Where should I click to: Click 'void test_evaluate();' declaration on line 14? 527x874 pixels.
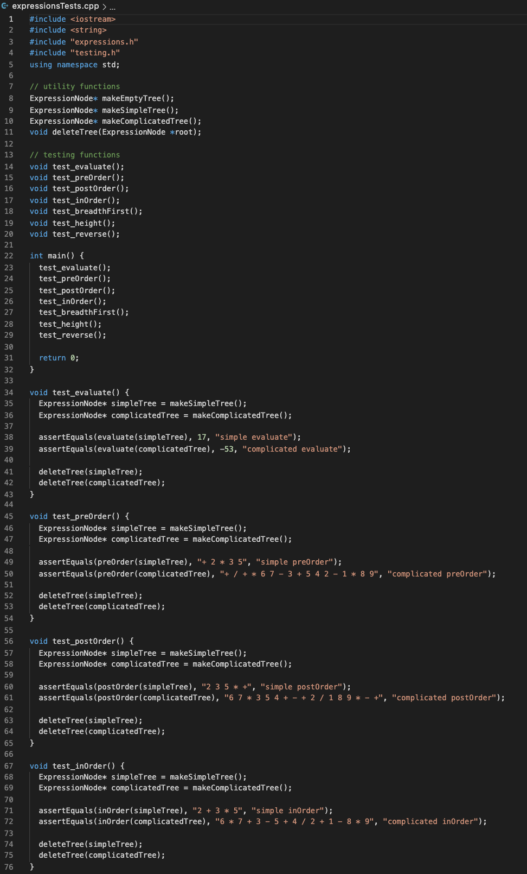(77, 167)
